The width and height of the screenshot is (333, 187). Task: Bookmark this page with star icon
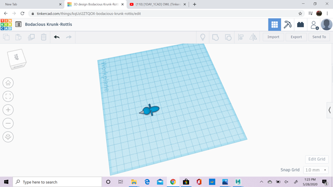[300, 14]
